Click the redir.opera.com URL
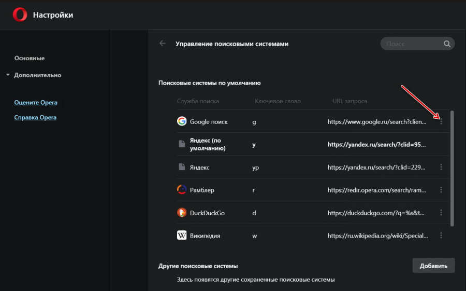 (x=377, y=190)
